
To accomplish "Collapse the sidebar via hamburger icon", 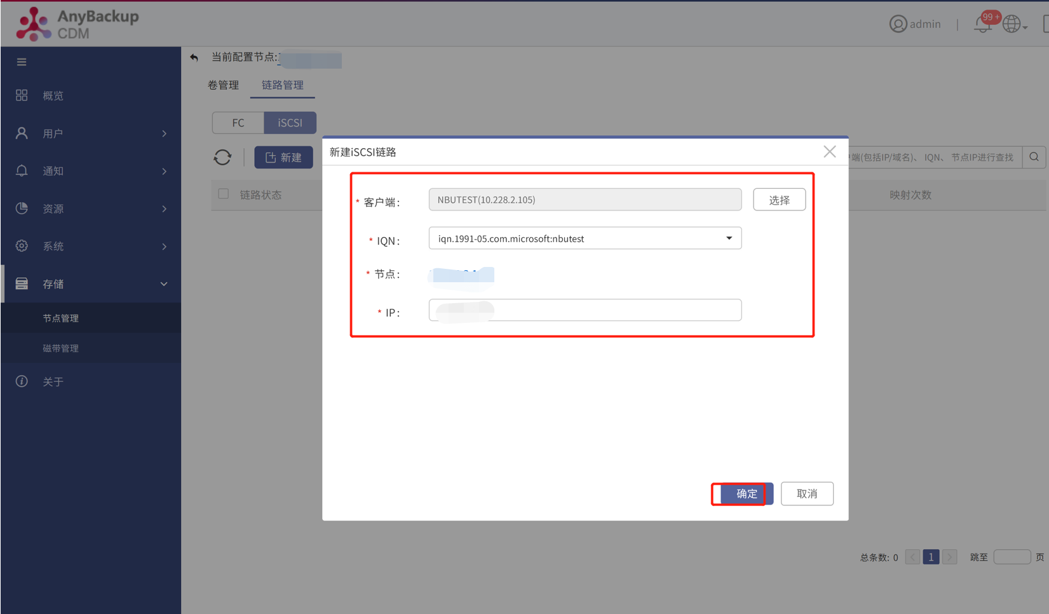I will coord(21,61).
